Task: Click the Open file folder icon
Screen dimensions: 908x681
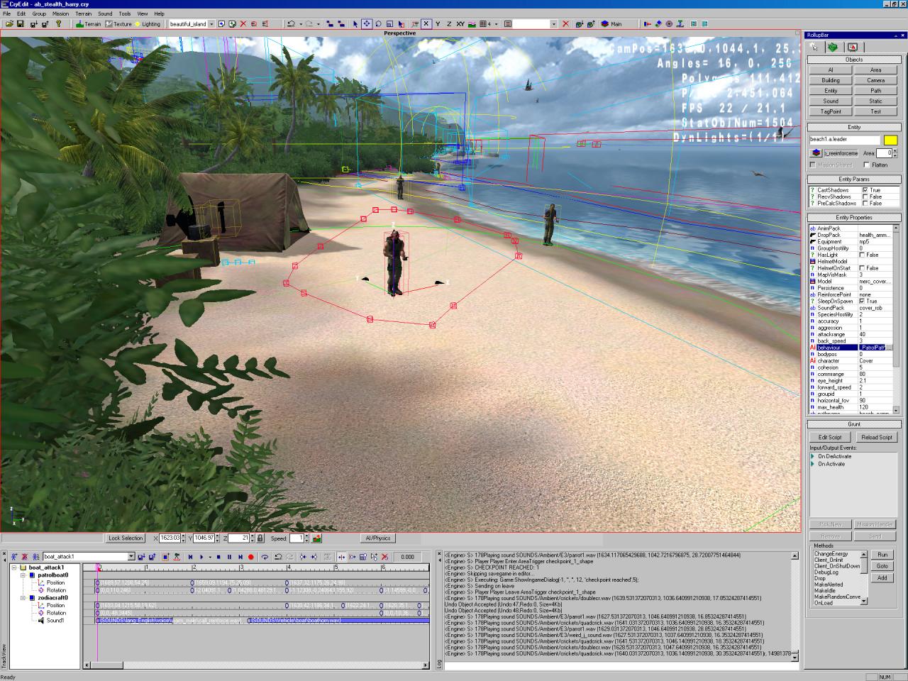Action: [9, 24]
